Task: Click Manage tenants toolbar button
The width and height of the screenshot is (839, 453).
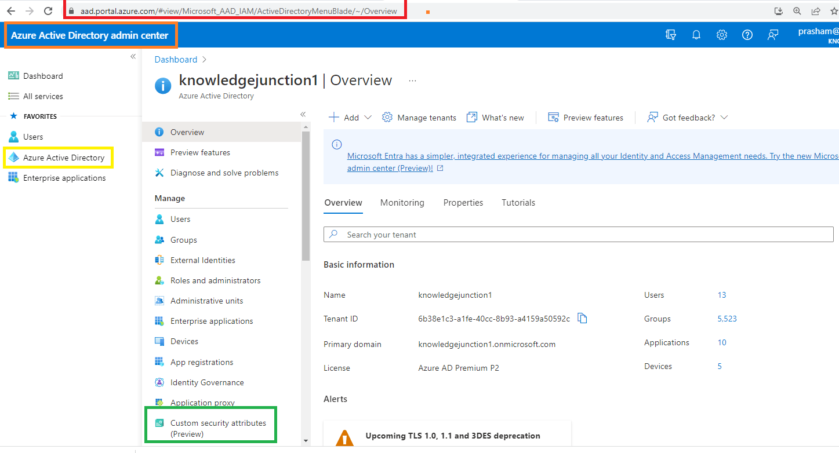Action: tap(419, 118)
